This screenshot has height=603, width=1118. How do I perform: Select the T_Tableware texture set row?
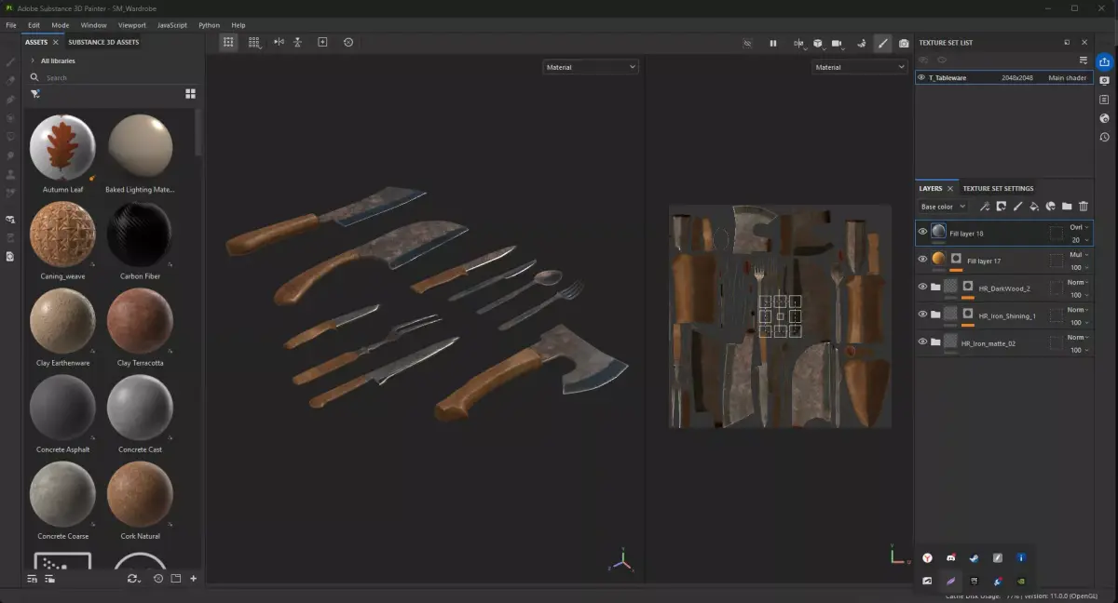click(1003, 78)
